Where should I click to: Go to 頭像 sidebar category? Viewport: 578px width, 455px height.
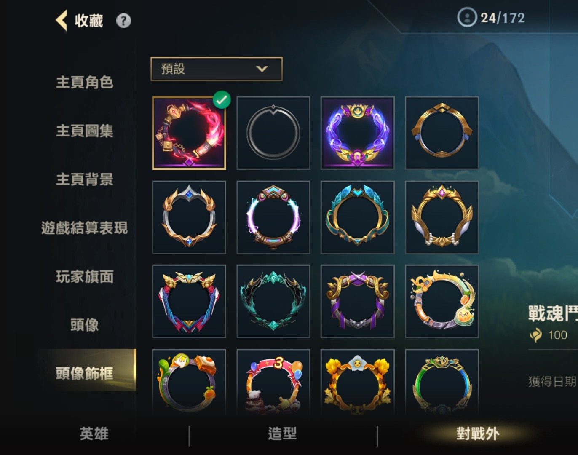(85, 325)
